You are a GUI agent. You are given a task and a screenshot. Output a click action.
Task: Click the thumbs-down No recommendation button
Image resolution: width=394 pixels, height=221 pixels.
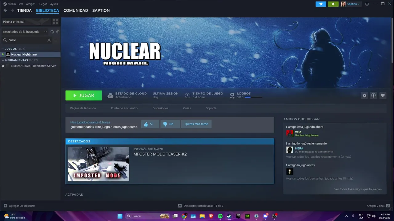[170, 124]
